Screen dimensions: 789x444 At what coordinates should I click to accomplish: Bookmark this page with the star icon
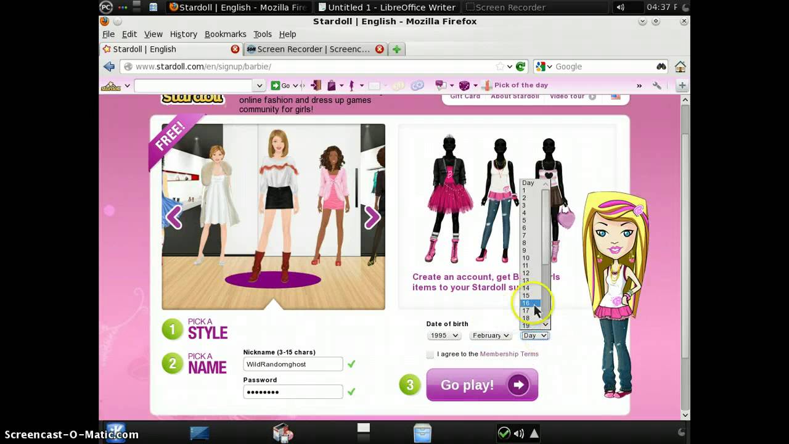point(500,67)
